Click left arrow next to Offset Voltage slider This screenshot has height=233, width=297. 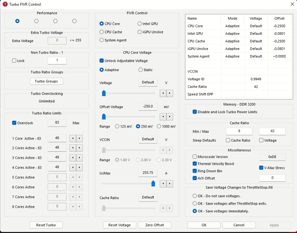[163, 117]
